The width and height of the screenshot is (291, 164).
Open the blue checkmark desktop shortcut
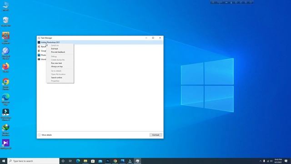6,53
